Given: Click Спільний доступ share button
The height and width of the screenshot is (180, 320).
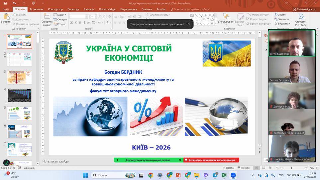Looking at the screenshot, I should (x=304, y=9).
